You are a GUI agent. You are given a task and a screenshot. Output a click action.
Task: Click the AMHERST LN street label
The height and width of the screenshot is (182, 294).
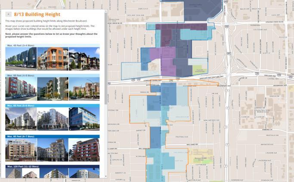coord(120,173)
